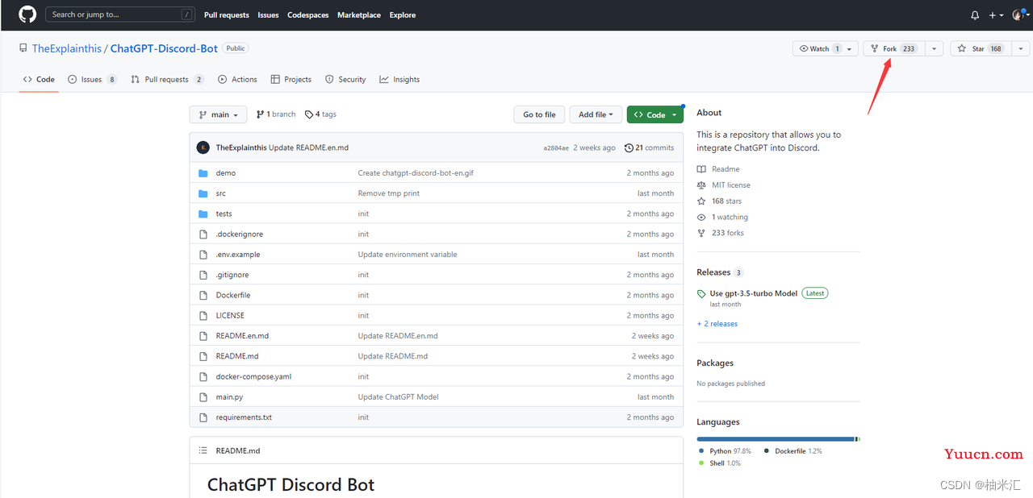The height and width of the screenshot is (498, 1033).
Task: Open the README.en.md file
Action: [242, 336]
